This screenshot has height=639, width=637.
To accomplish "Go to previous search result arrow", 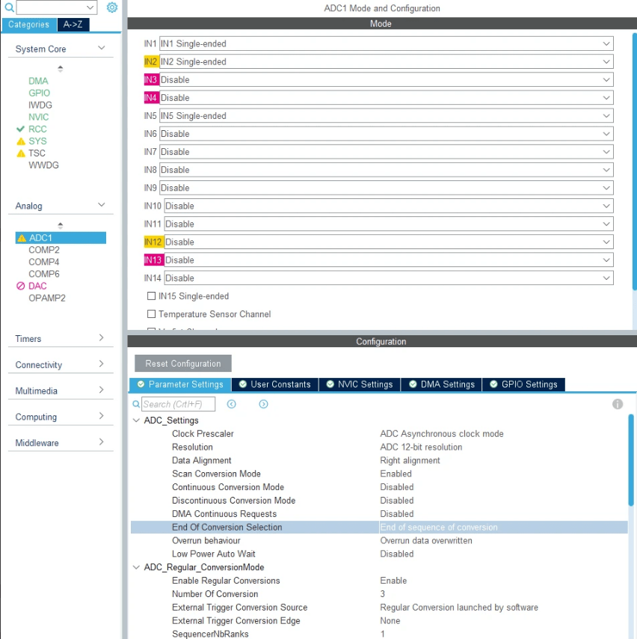I will (x=232, y=404).
